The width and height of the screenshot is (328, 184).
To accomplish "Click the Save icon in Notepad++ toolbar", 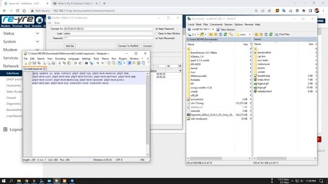I will [x=34, y=63].
